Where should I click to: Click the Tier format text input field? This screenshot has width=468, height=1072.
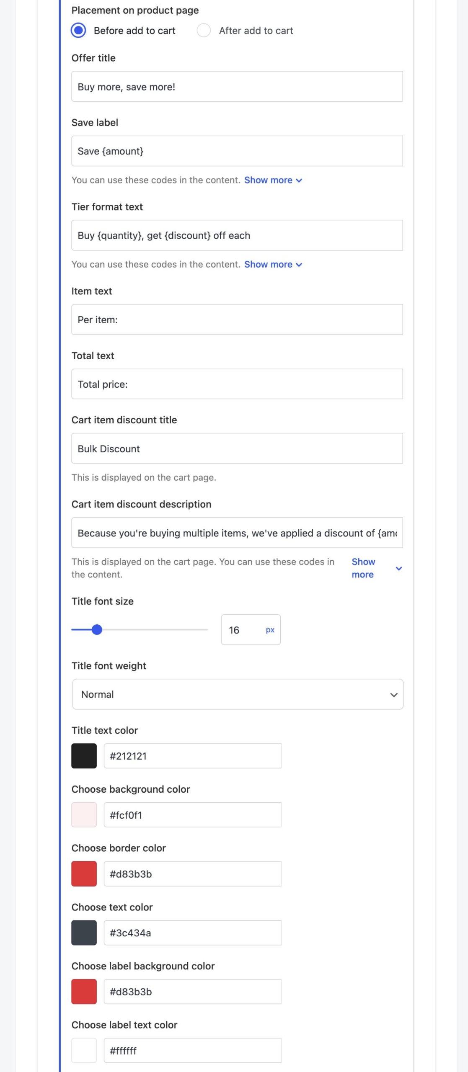237,235
